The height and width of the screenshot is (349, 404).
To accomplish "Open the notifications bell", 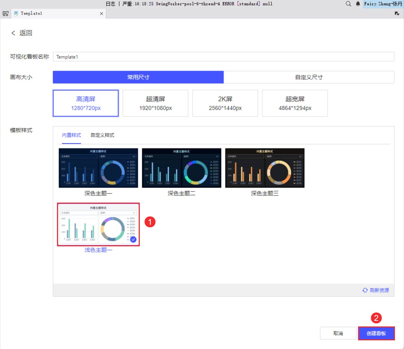I will [358, 4].
